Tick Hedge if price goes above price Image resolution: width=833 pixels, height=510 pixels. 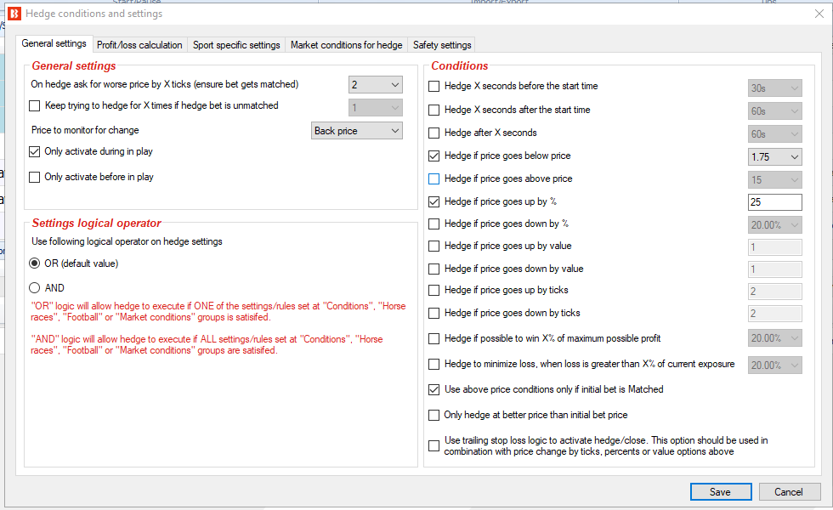click(434, 179)
